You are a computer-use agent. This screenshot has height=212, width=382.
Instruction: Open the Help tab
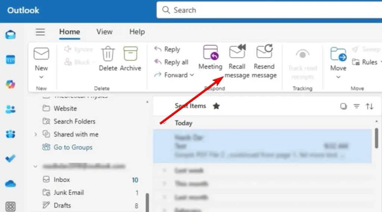tap(137, 32)
